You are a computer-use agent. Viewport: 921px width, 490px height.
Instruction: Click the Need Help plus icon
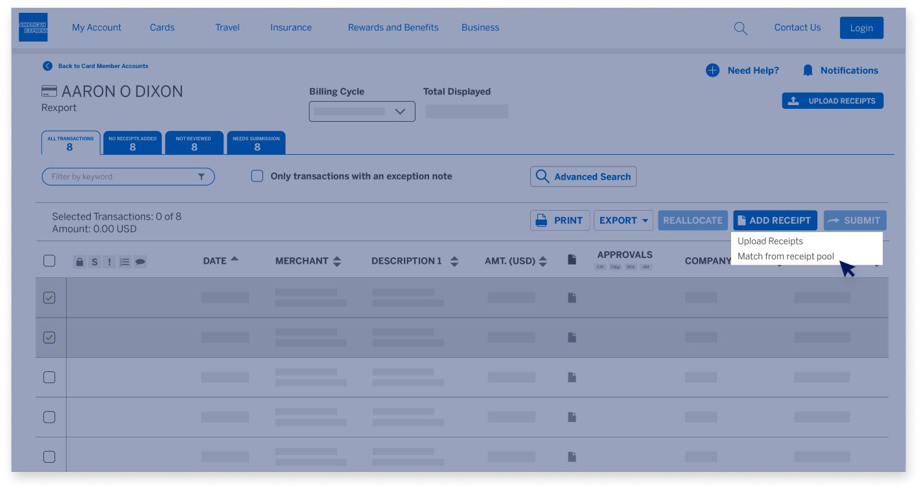(713, 70)
